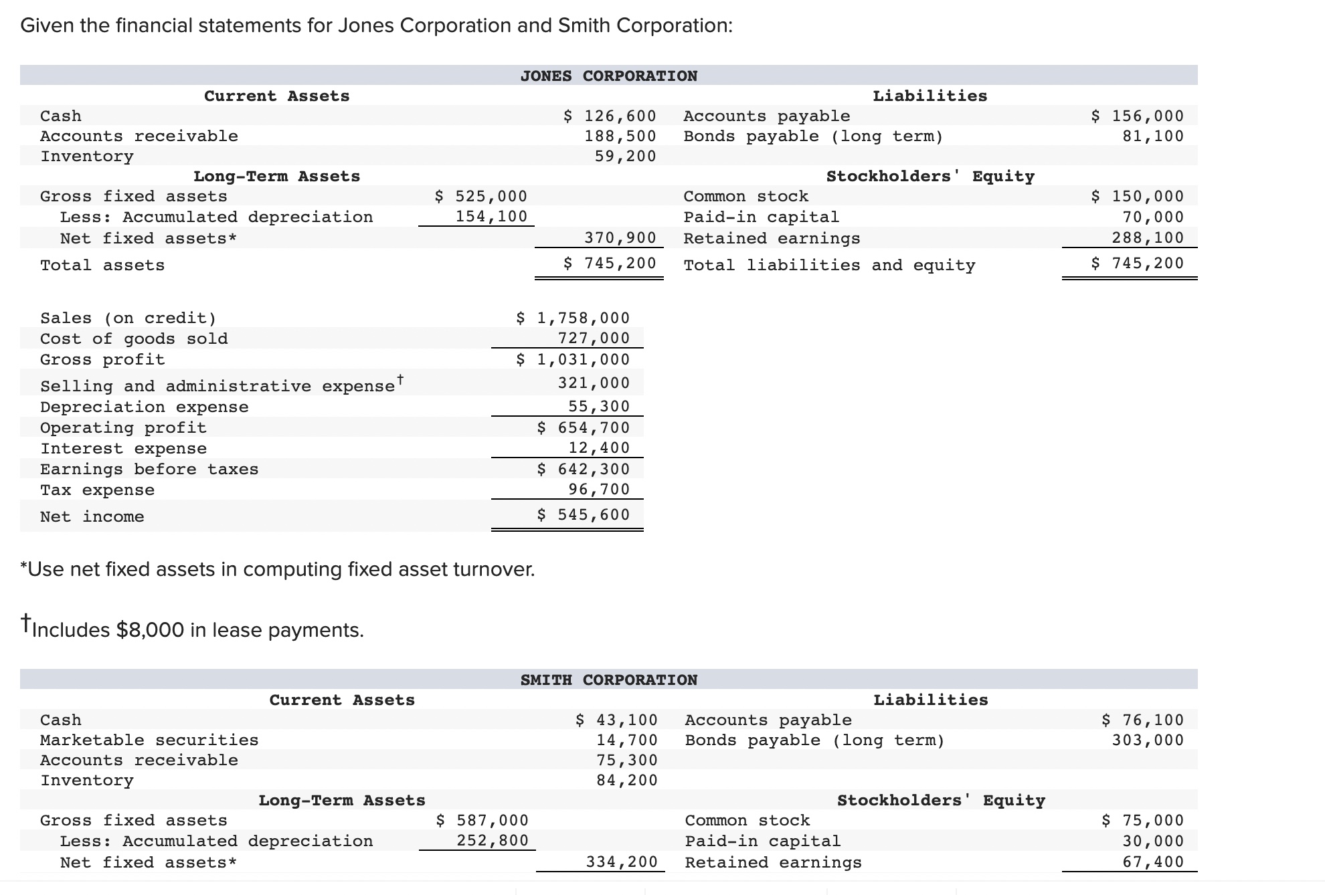Image resolution: width=1325 pixels, height=895 pixels.
Task: Click the Long-Term Assets heading for Jones
Action: (276, 176)
